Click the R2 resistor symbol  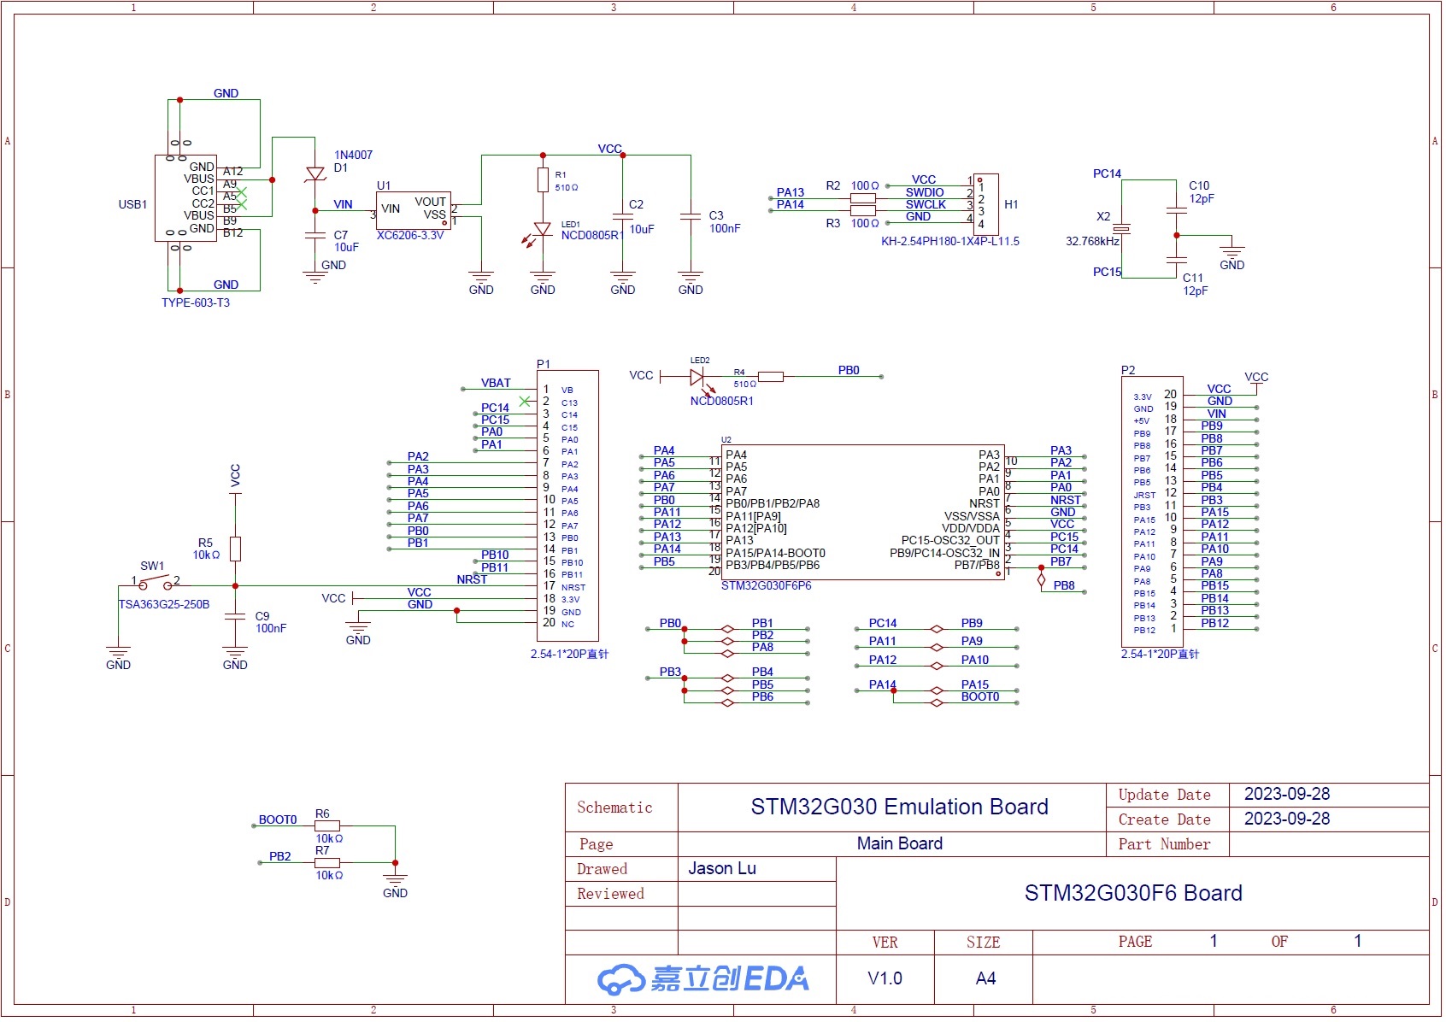tap(862, 198)
